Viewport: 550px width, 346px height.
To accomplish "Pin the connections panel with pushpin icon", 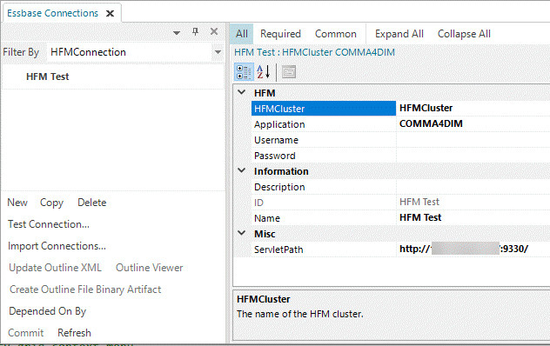I will (196, 32).
